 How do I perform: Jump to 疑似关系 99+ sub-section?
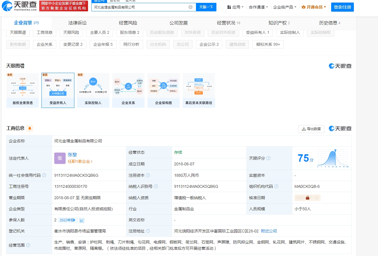[x=268, y=44]
